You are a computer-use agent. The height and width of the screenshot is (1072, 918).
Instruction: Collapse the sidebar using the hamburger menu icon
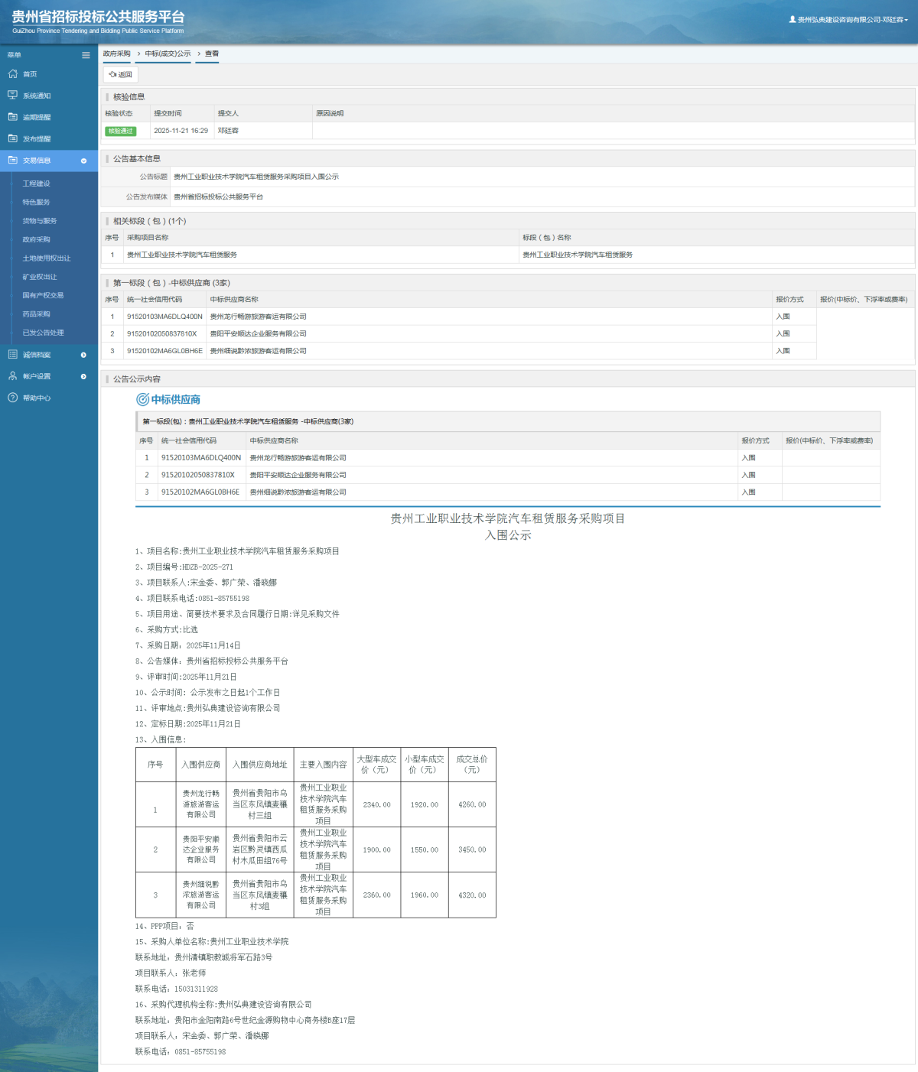point(86,55)
